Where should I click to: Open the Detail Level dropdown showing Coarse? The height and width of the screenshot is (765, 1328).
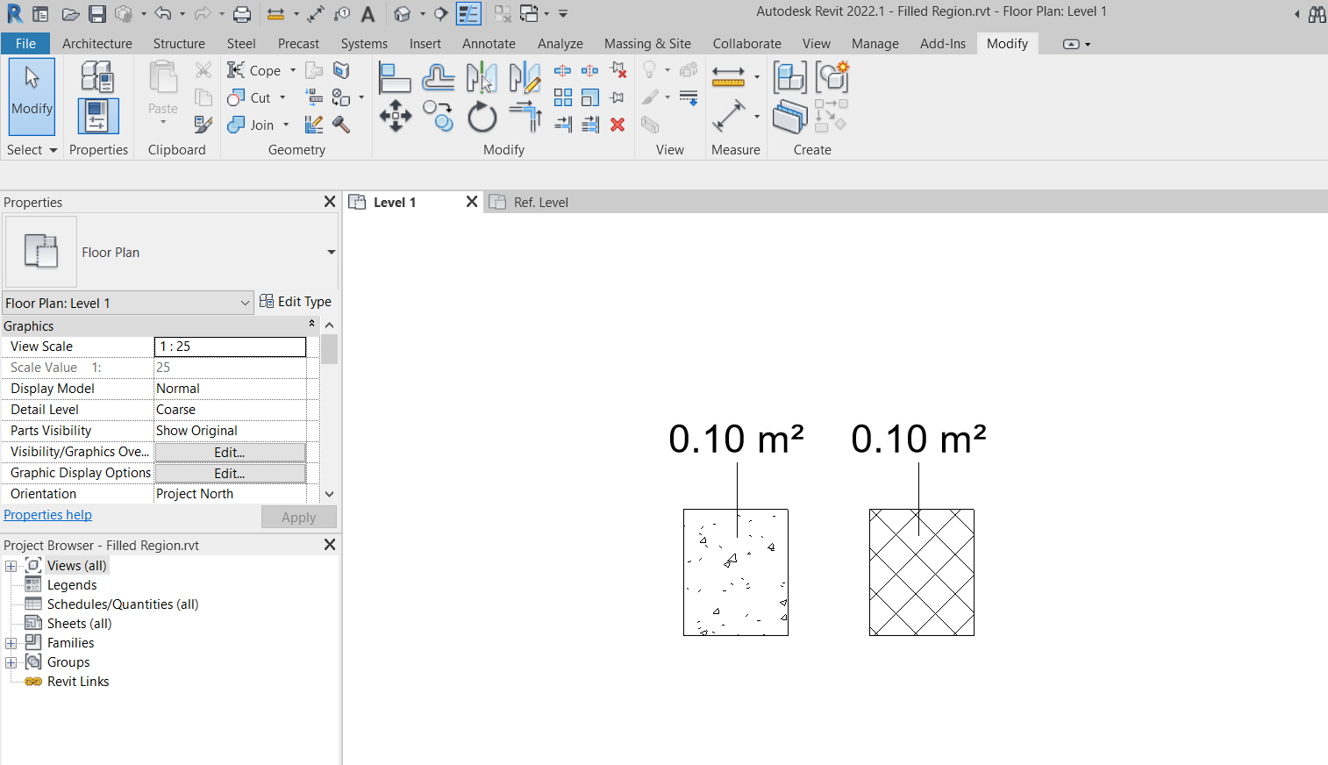click(x=230, y=409)
